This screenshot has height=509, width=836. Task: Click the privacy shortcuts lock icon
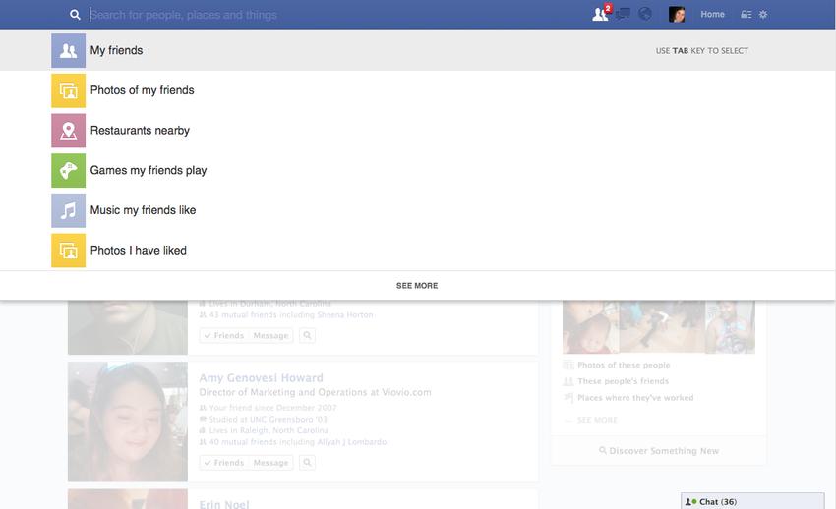746,15
